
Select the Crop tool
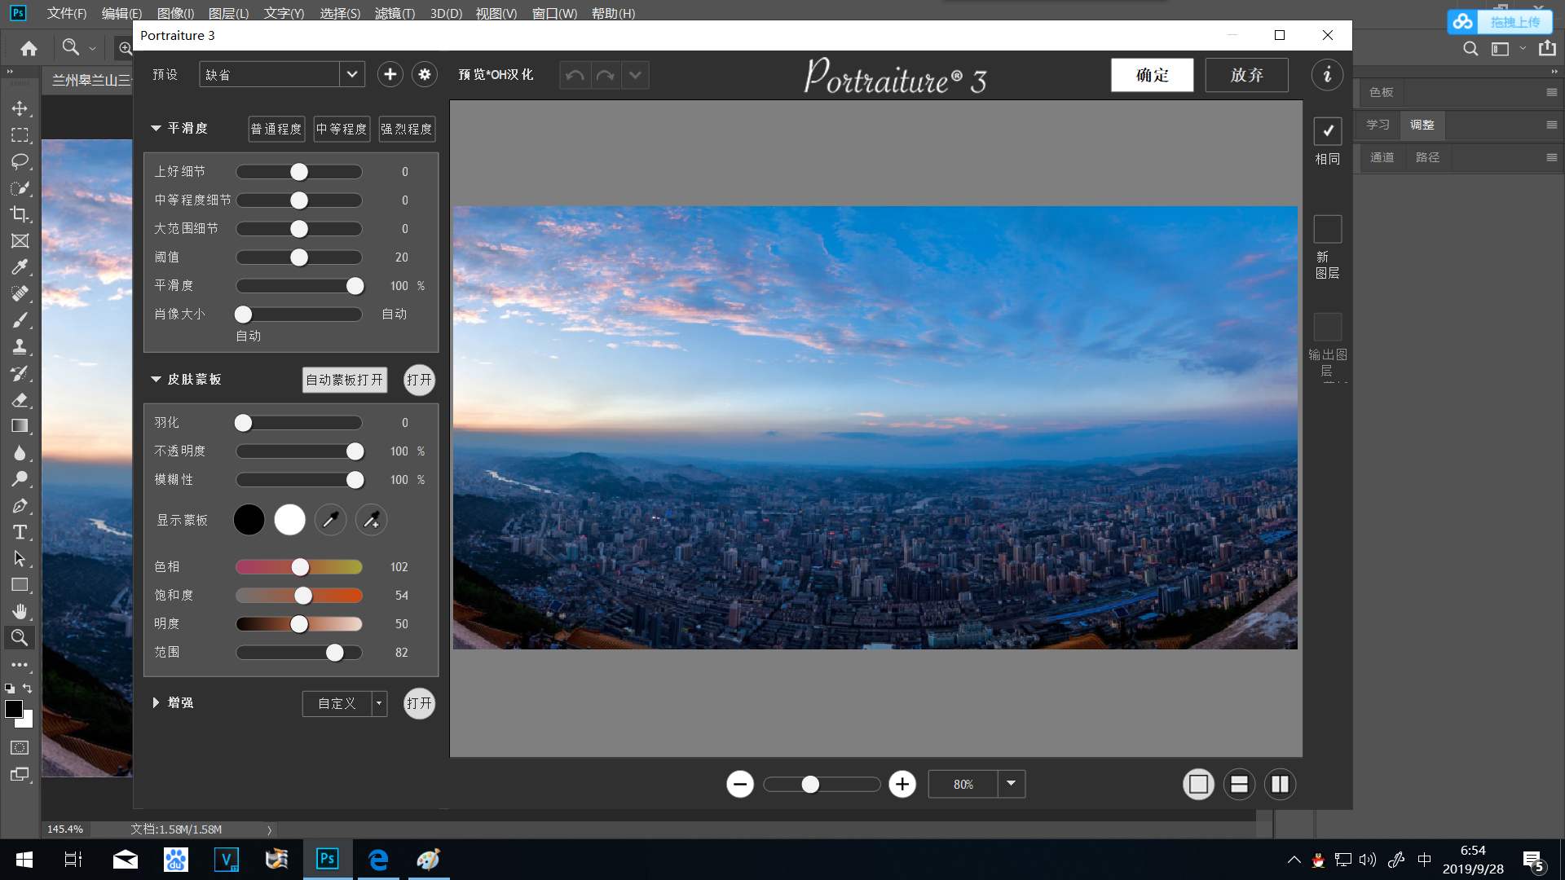[20, 214]
